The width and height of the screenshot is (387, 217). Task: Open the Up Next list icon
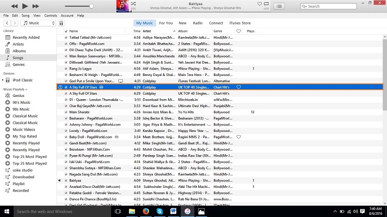(x=279, y=6)
